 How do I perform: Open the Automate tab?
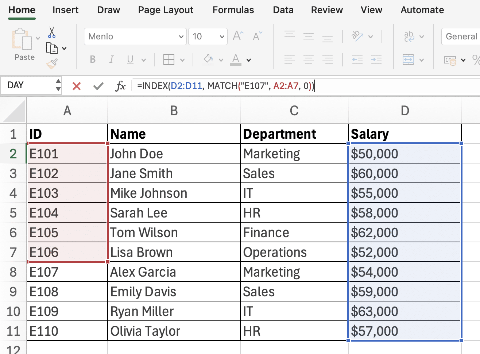pyautogui.click(x=422, y=10)
